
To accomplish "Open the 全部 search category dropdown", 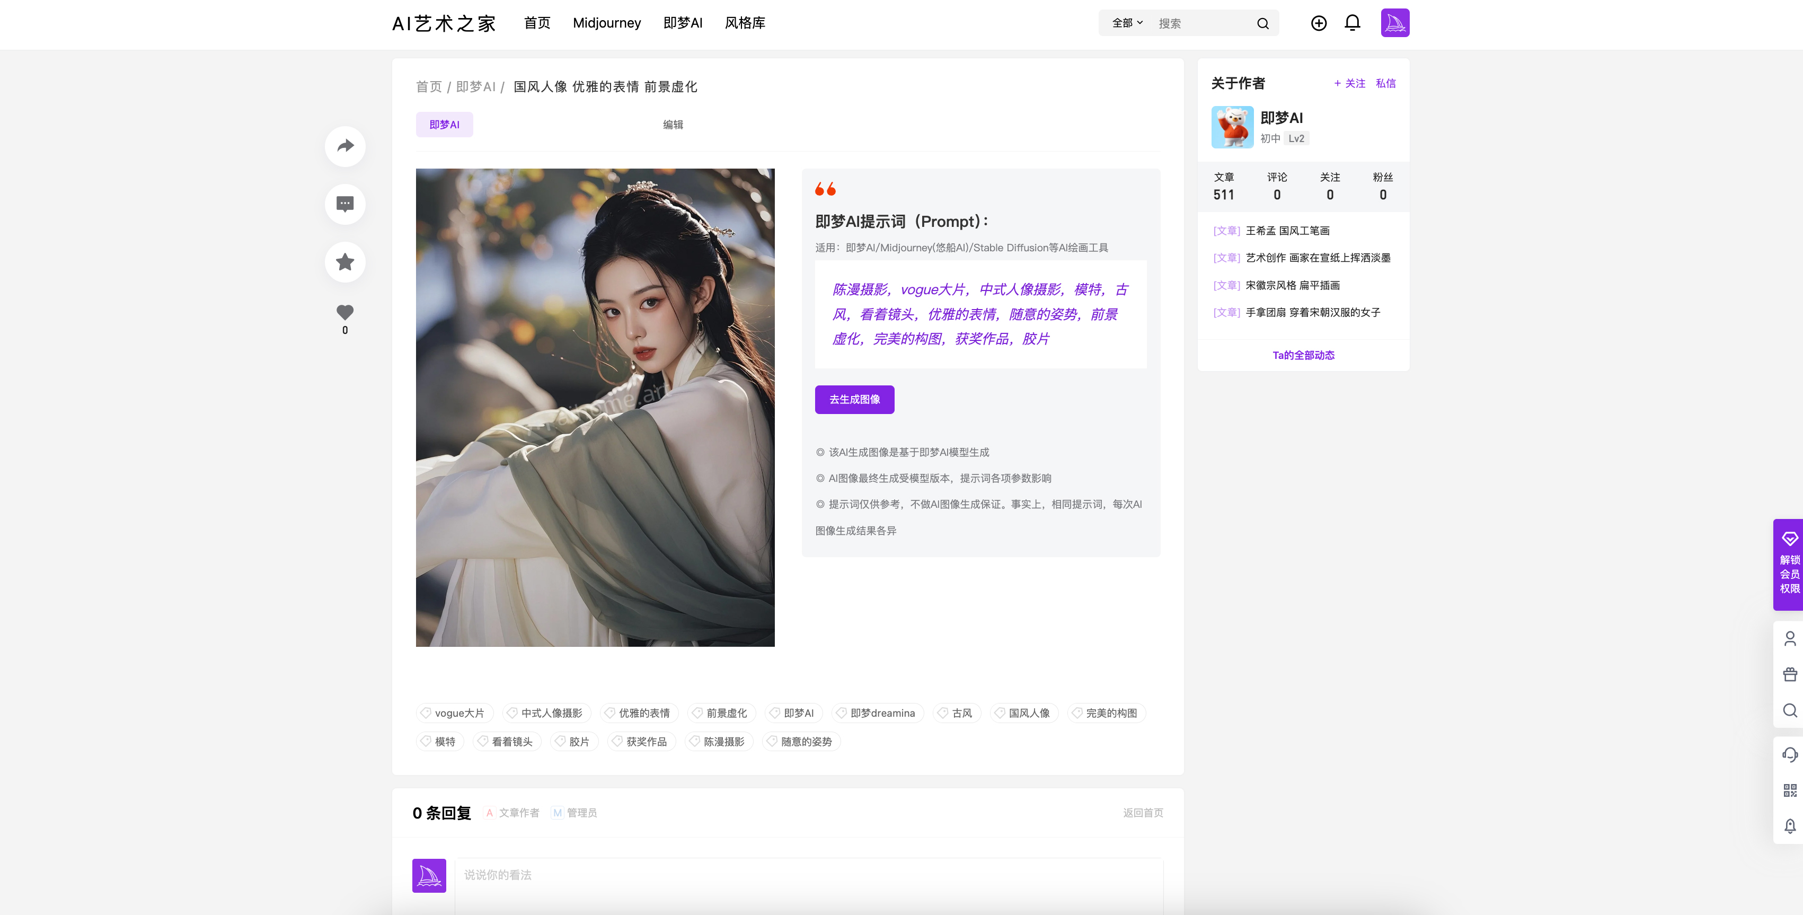I will pos(1125,22).
